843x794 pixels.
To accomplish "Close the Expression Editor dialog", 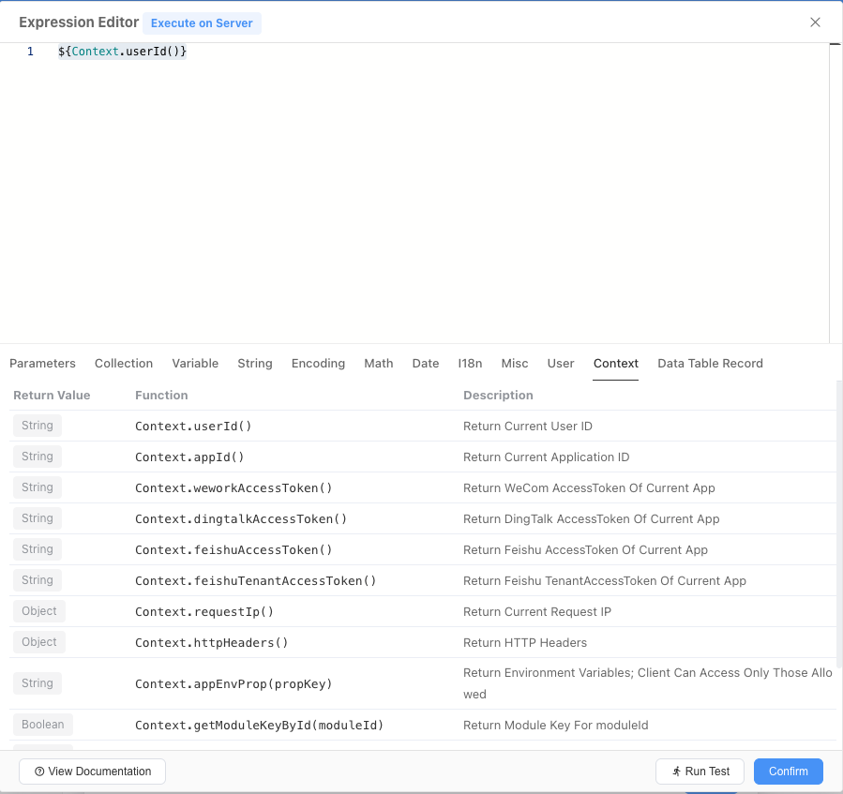I will click(815, 22).
